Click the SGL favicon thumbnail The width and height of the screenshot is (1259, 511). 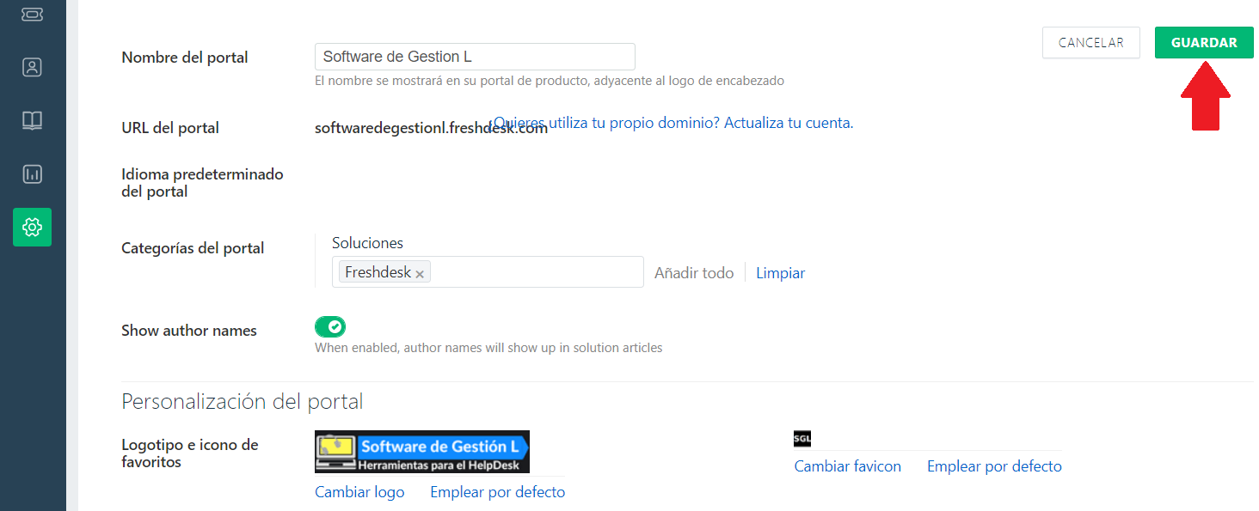pos(802,439)
